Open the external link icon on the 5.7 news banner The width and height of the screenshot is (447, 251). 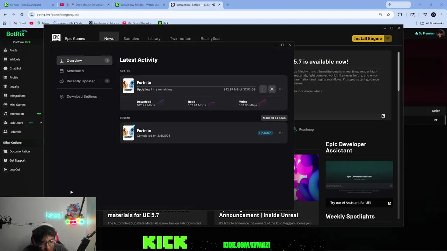coord(383,116)
